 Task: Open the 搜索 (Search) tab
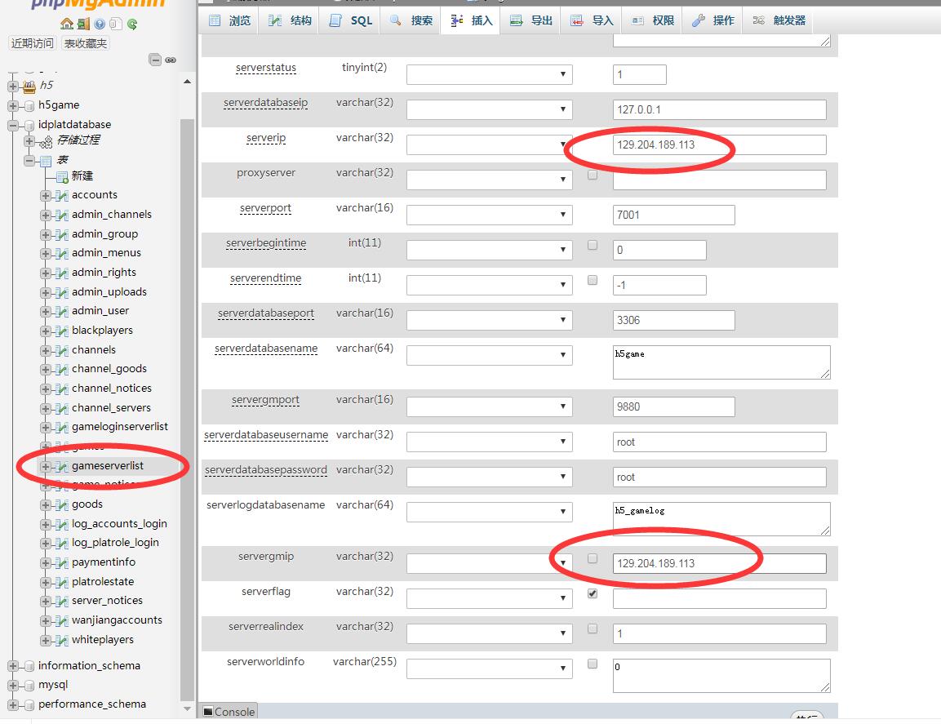(411, 20)
